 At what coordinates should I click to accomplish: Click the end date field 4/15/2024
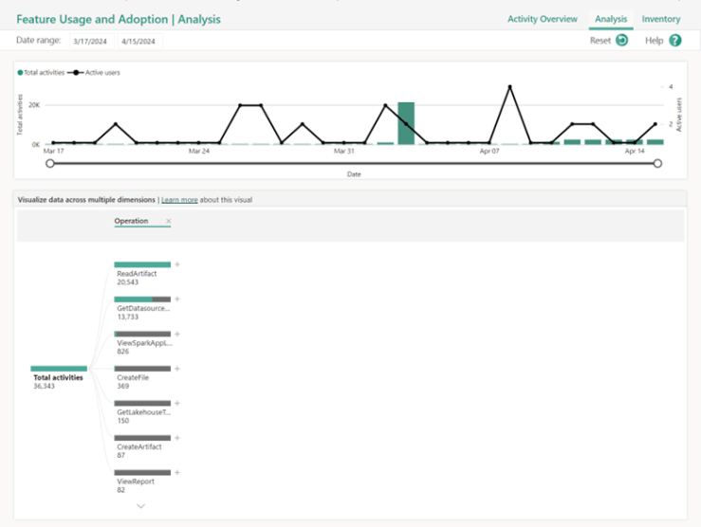point(139,41)
